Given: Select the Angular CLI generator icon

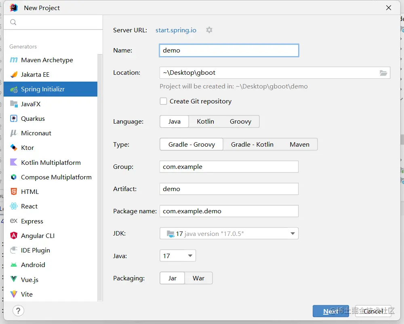Looking at the screenshot, I should coord(14,236).
